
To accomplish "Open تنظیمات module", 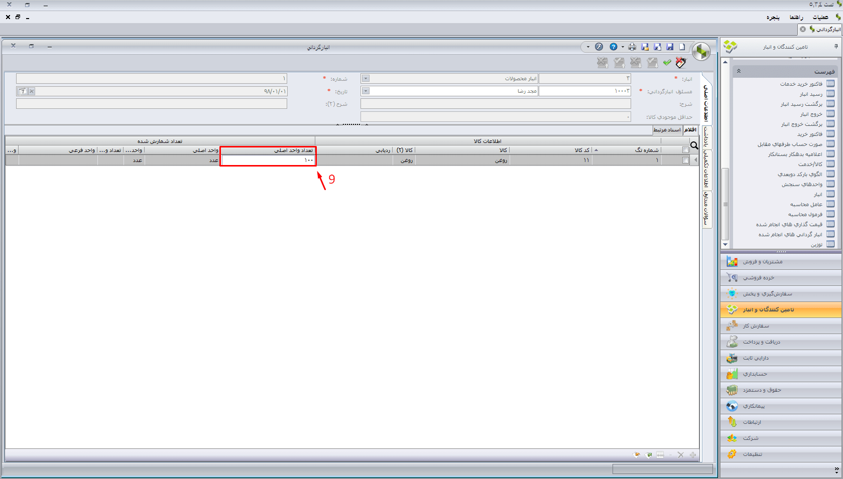I will click(781, 454).
